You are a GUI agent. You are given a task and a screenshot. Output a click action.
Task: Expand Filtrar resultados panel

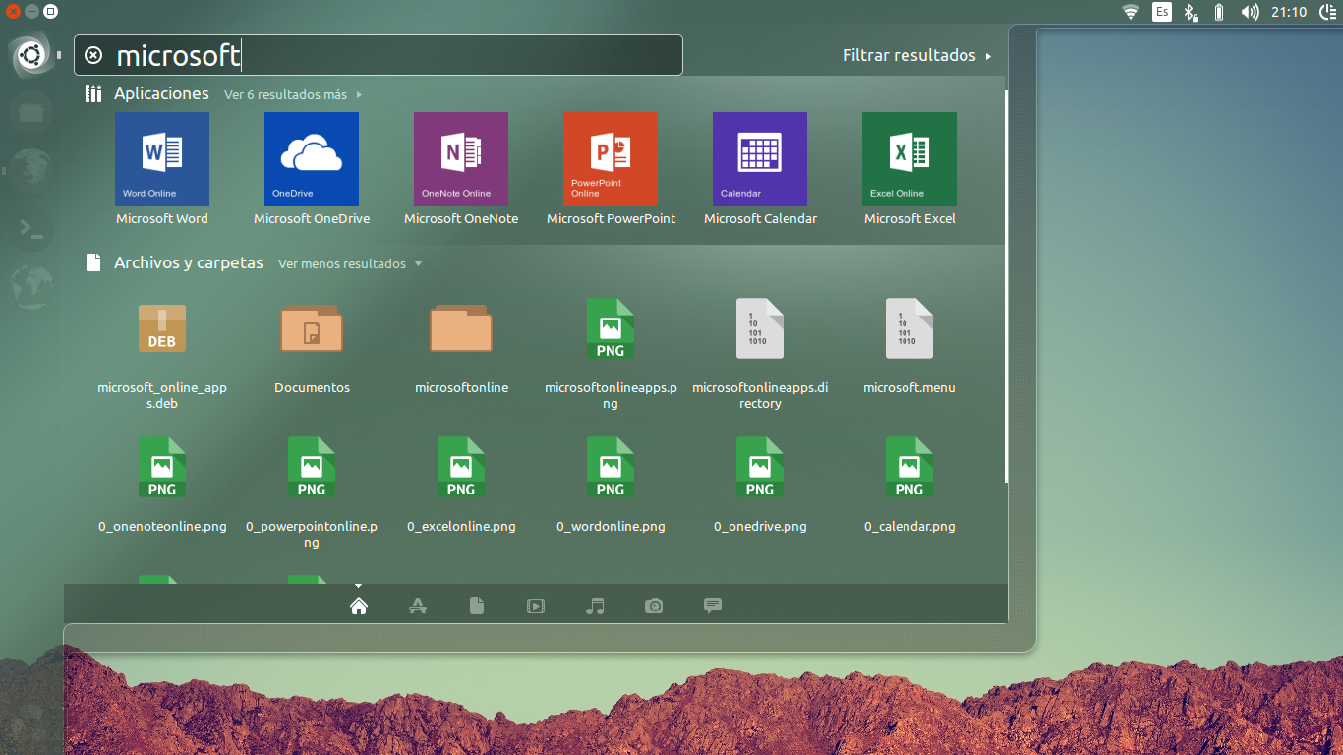point(917,55)
